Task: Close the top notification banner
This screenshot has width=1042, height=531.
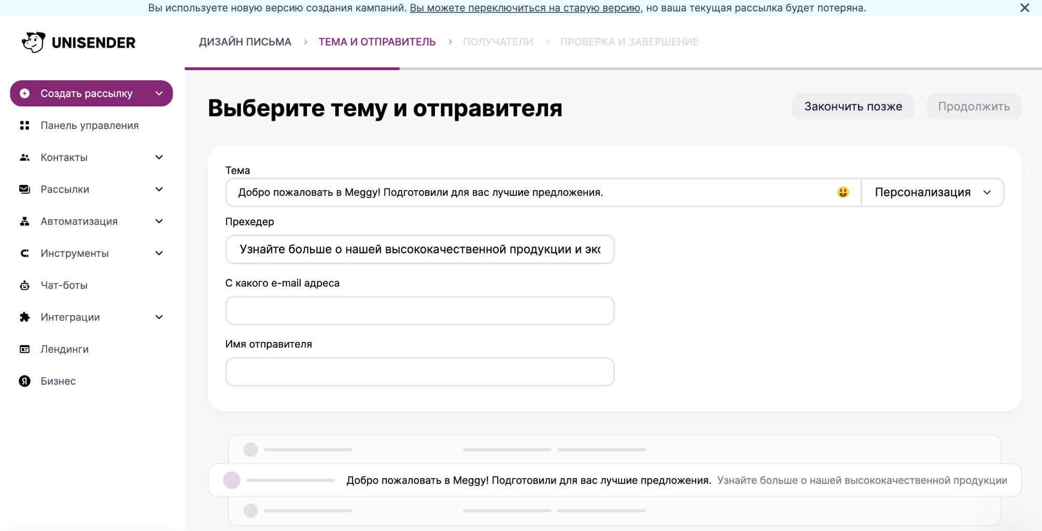Action: 1024,8
